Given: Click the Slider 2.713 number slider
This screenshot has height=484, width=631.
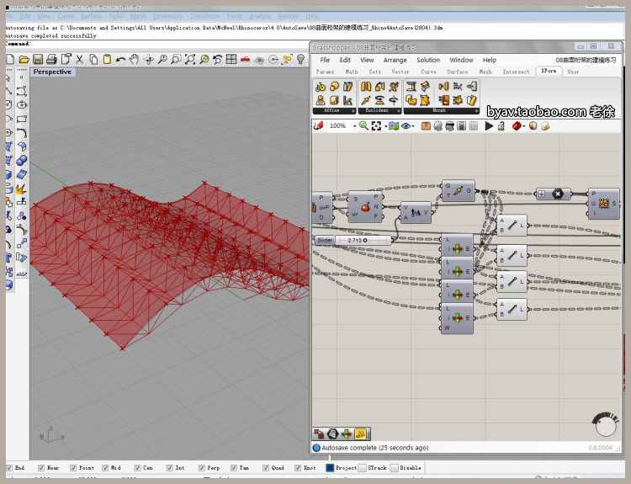Looking at the screenshot, I should tap(353, 240).
